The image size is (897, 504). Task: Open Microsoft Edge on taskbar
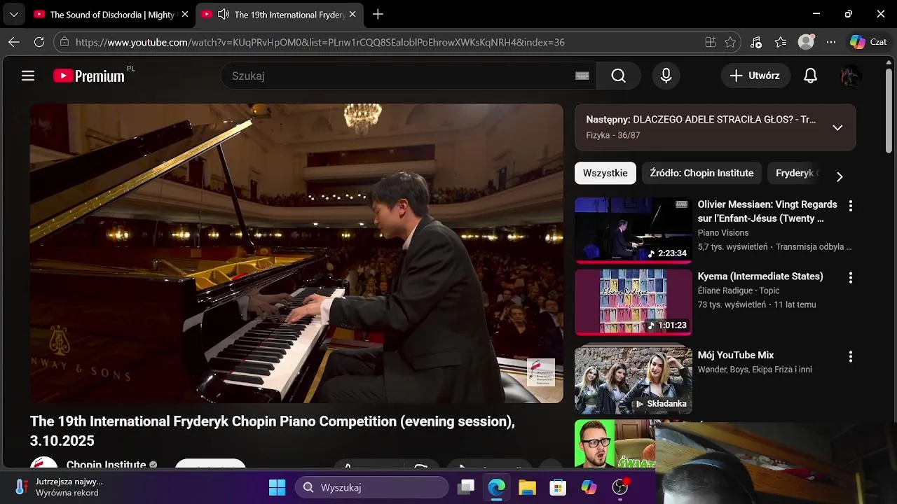496,487
